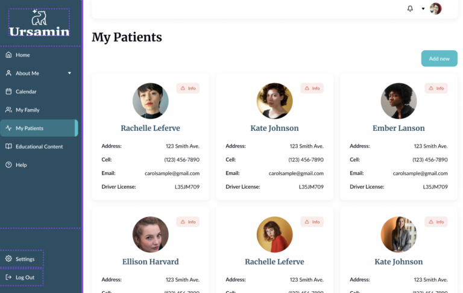This screenshot has width=463, height=293.
Task: Expand the About Me submenu arrow
Action: tap(69, 74)
